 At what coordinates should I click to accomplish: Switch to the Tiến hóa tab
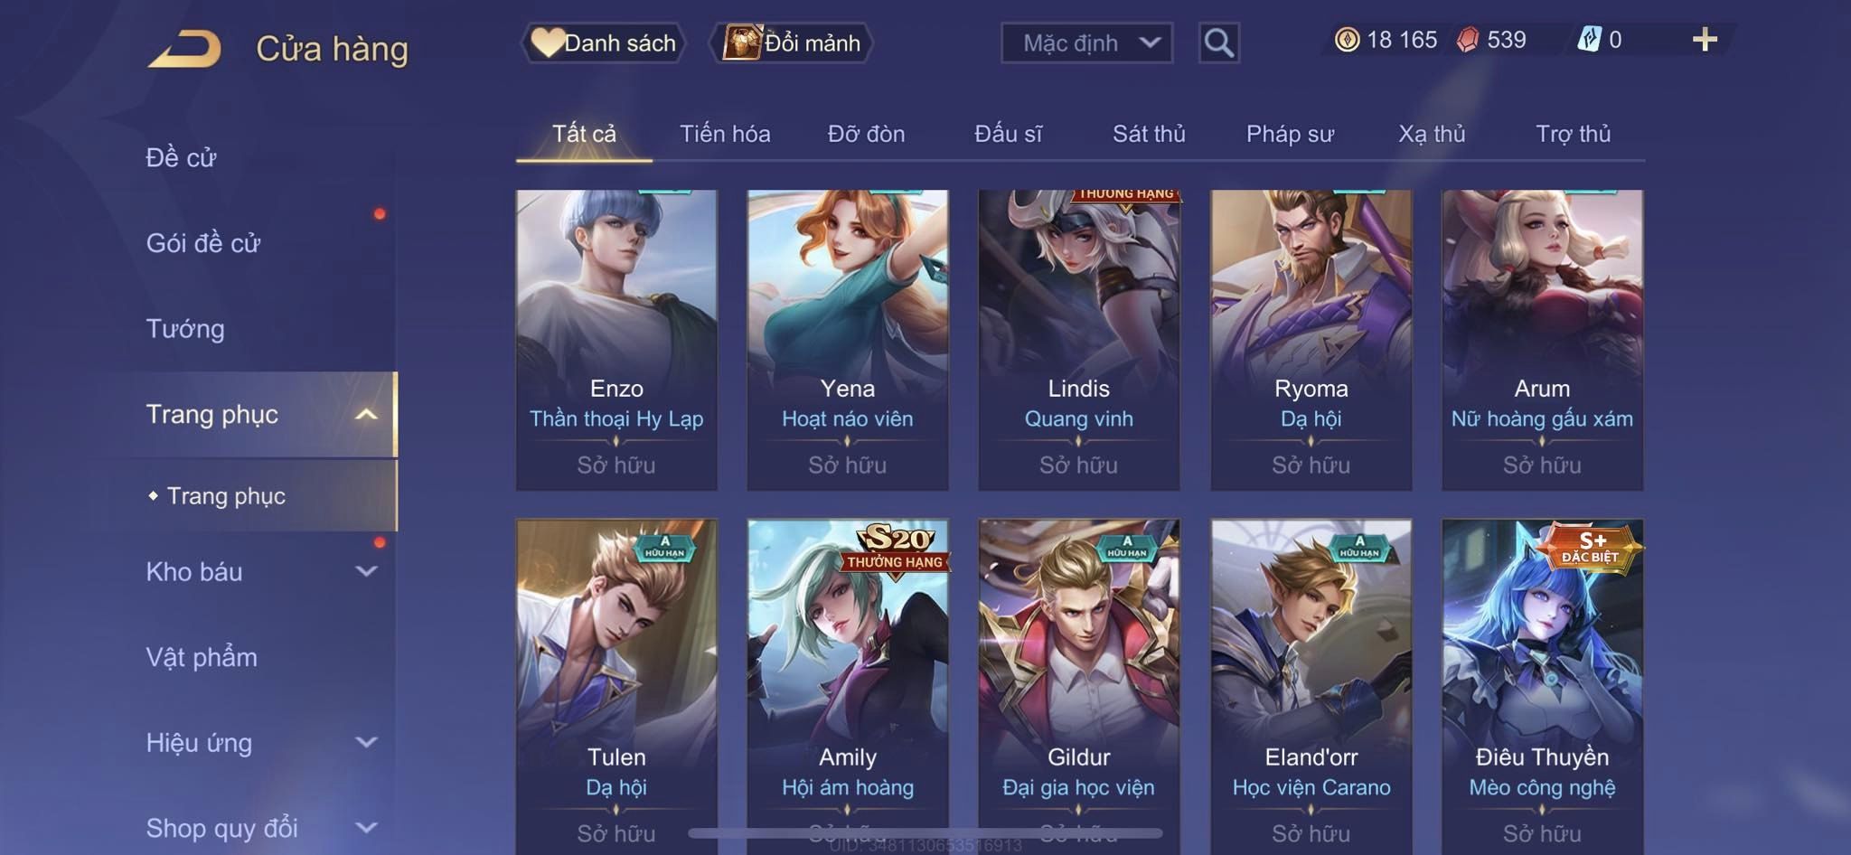(725, 134)
